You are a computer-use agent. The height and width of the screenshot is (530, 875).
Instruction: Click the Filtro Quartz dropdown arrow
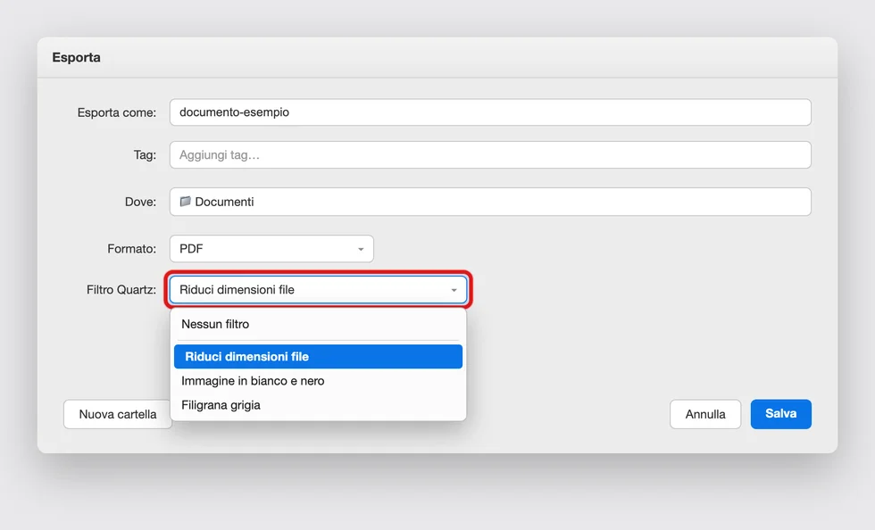click(454, 290)
